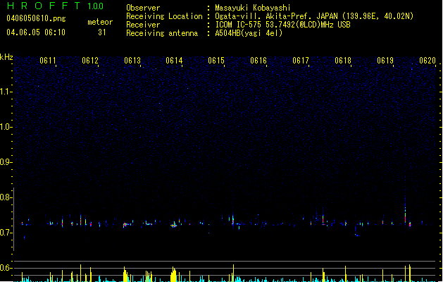
Task: Click the Receiving antenna label
Action: (162, 33)
